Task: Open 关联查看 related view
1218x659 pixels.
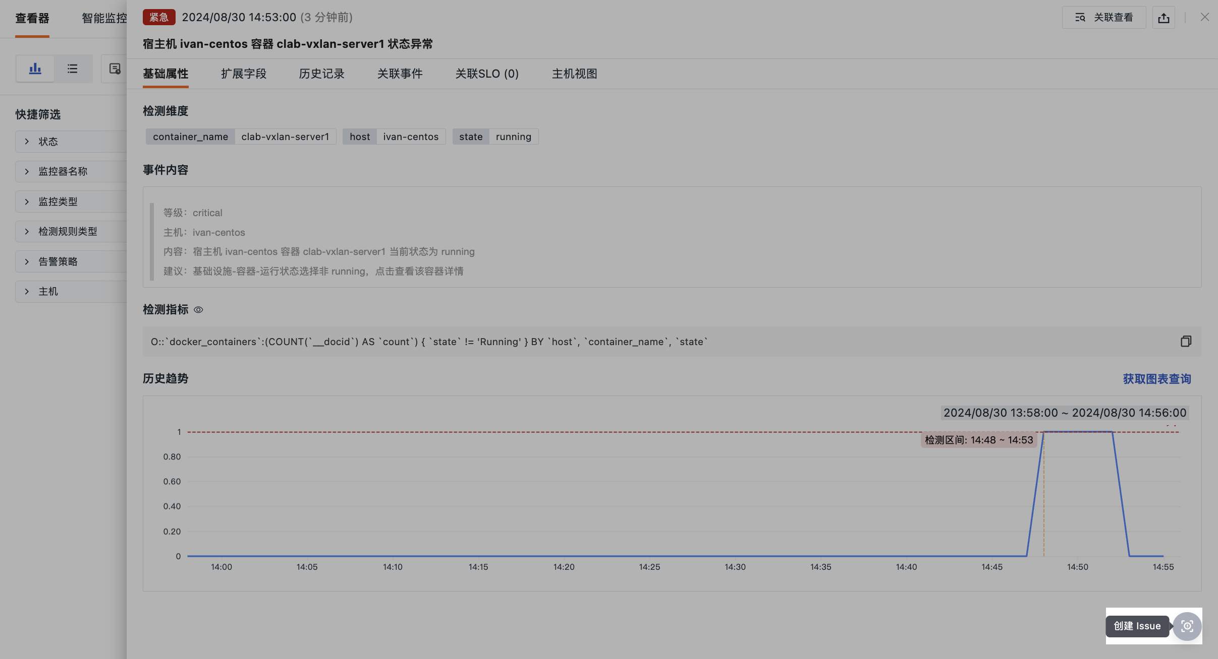Action: coord(1104,18)
